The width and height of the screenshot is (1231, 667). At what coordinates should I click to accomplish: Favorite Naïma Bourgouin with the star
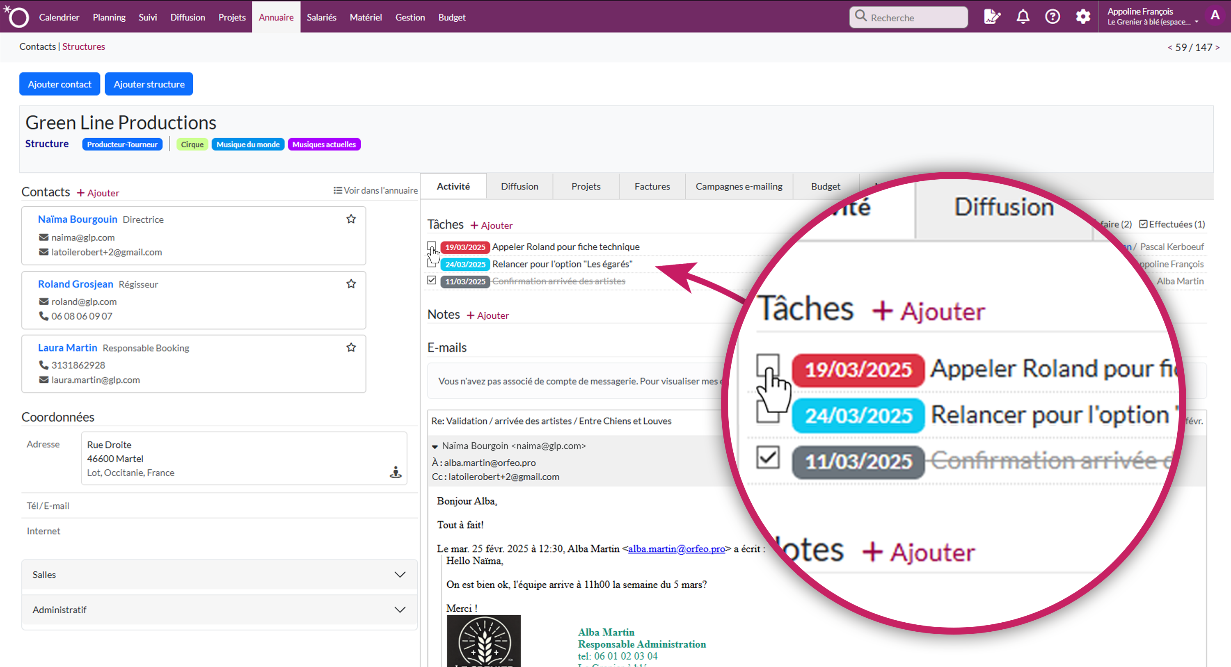pos(351,219)
